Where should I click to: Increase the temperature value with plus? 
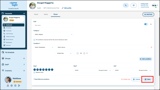pyautogui.click(x=84, y=53)
